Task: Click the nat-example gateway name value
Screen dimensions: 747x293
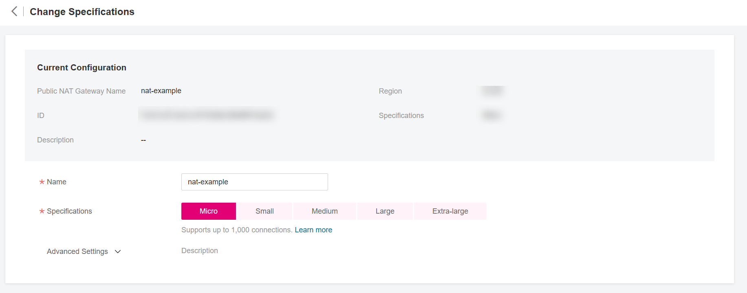Action: [x=161, y=91]
